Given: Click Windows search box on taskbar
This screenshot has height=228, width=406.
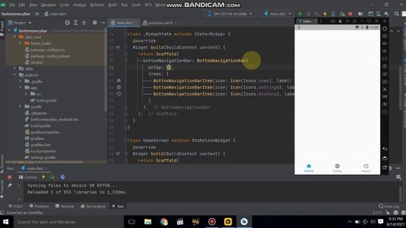Looking at the screenshot, I should pyautogui.click(x=68, y=222).
